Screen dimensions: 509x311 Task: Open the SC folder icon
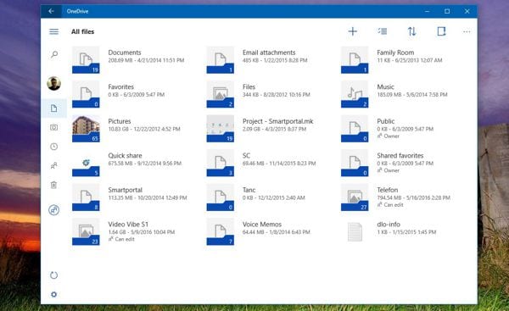click(x=220, y=163)
